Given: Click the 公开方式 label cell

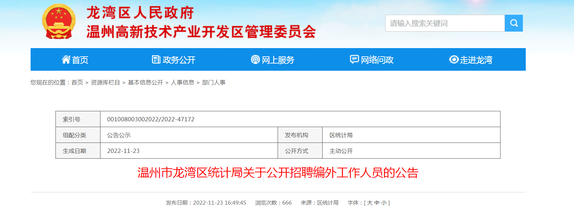Looking at the screenshot, I should point(300,151).
